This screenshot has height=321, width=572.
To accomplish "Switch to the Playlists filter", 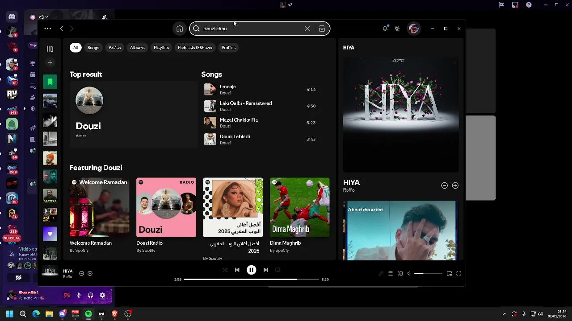I will point(161,48).
